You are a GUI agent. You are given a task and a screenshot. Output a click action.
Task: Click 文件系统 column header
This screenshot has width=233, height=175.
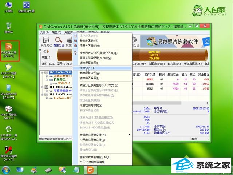[150, 75]
